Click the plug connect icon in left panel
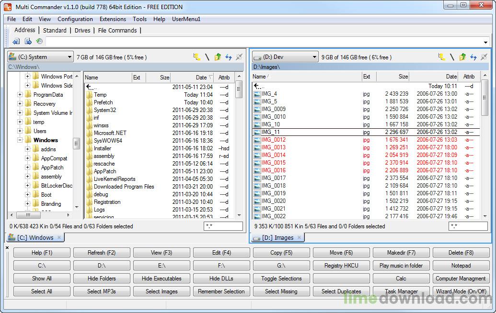Screen dimensions: 496x313 pyautogui.click(x=239, y=57)
